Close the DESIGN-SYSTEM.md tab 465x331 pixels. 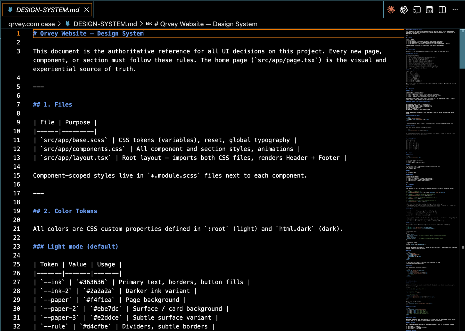87,10
